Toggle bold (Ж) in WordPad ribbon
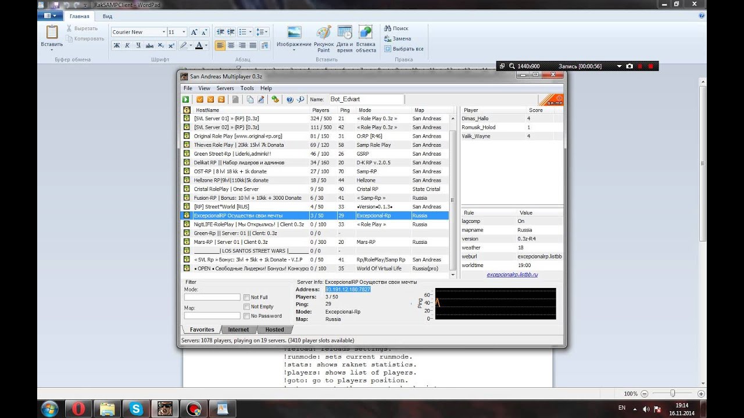 pos(117,45)
